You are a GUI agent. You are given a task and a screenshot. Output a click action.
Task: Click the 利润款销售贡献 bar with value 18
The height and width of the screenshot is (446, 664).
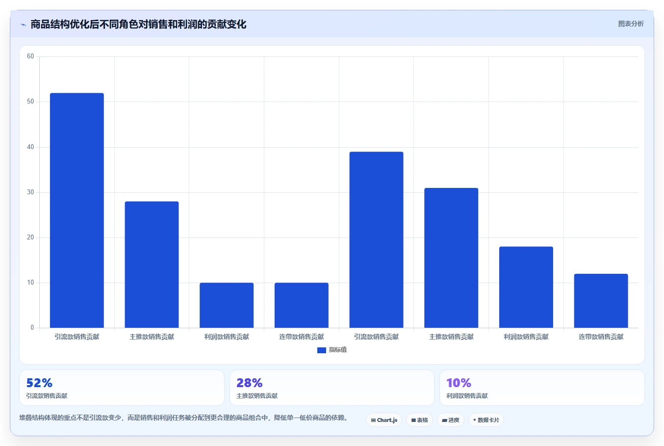[x=526, y=287]
